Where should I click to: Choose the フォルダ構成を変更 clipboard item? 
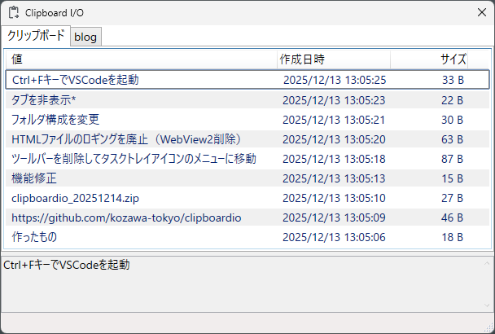[x=55, y=120]
